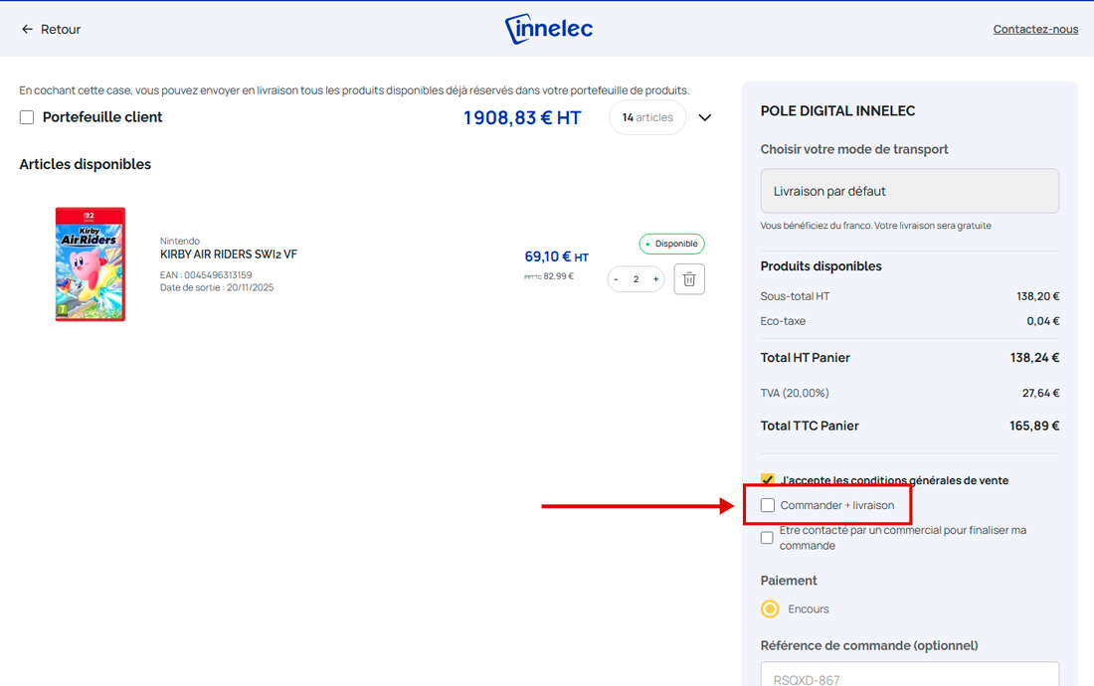Click the 14 articles pill

click(x=647, y=117)
